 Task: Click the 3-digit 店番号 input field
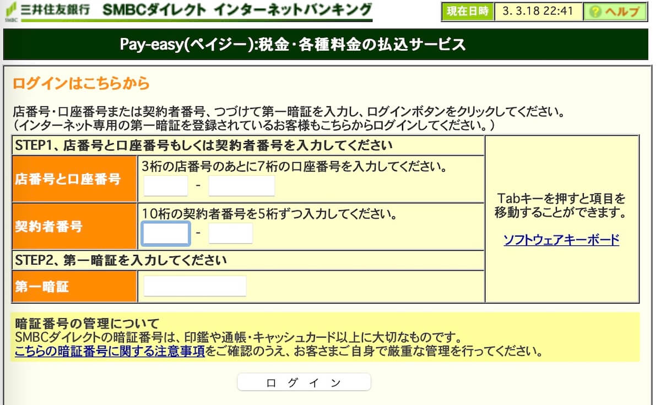[166, 186]
